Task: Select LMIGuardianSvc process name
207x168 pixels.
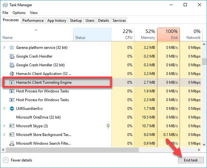Action: point(29,108)
